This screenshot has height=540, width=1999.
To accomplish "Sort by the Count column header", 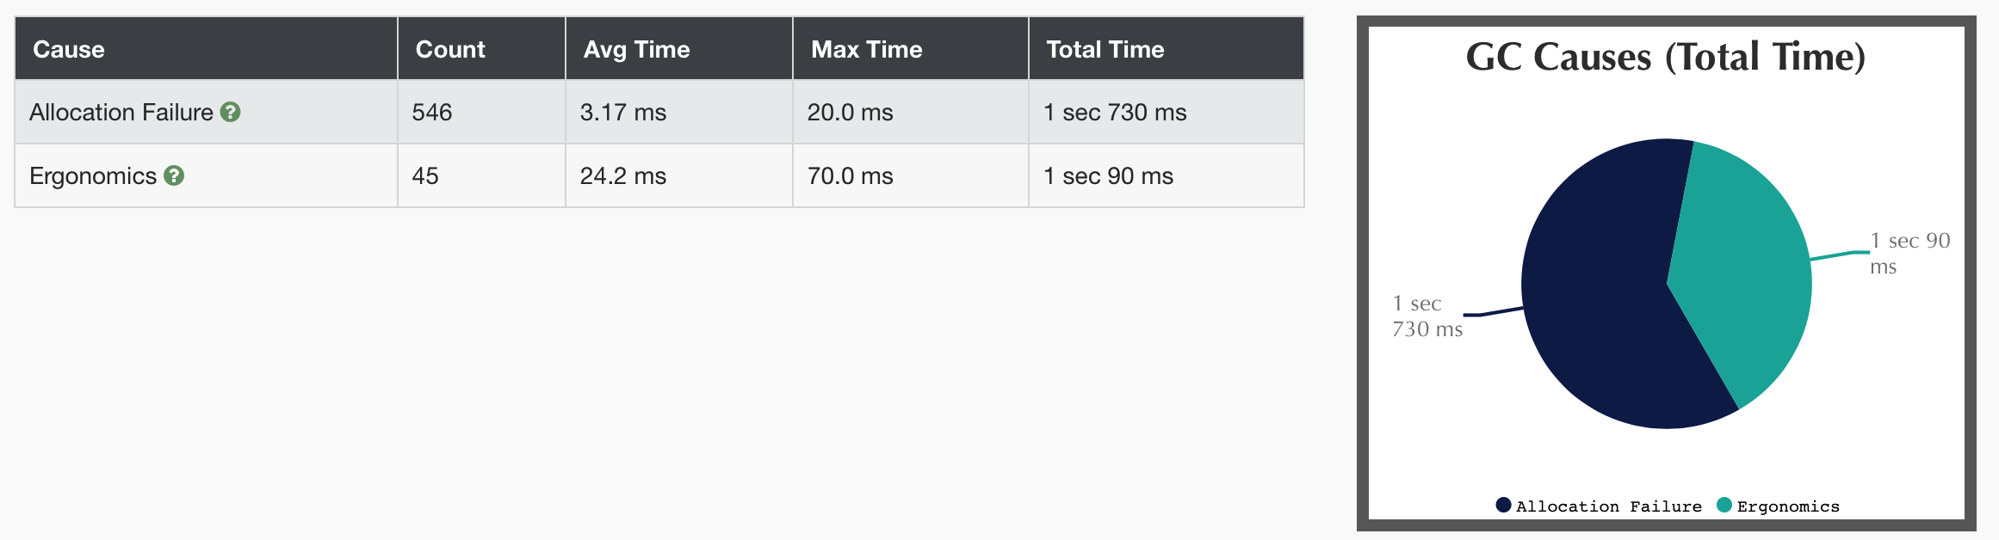I will [x=450, y=49].
